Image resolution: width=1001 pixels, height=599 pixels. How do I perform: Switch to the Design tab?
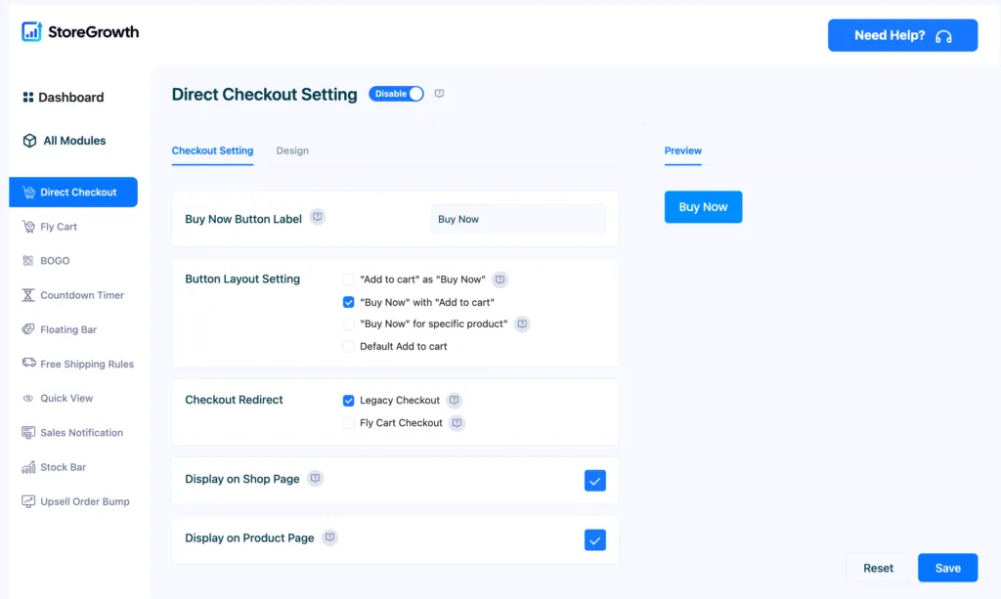coord(292,150)
